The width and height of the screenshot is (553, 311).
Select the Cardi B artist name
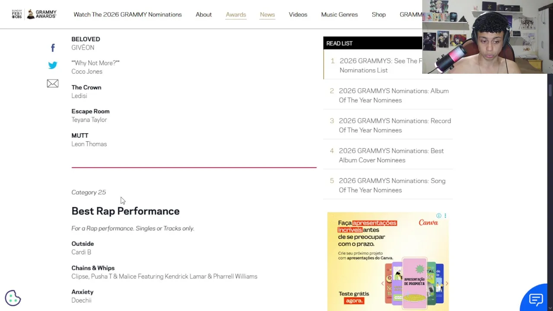tap(81, 252)
